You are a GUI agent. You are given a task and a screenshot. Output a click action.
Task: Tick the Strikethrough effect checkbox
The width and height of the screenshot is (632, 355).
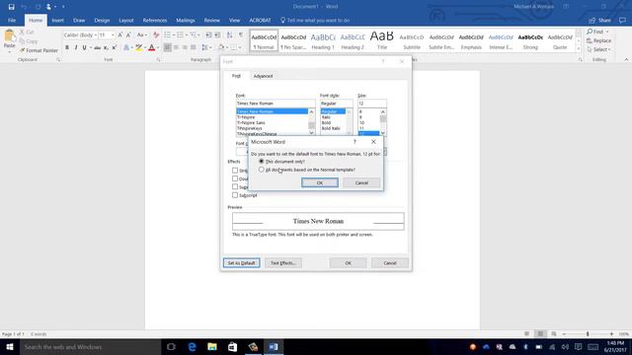pos(235,171)
